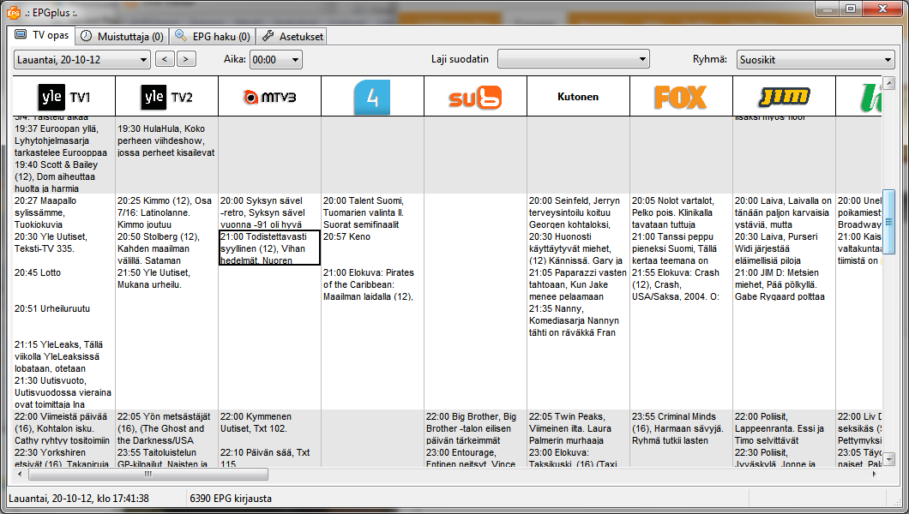Select program 21:55 Elokuva: Crash
The height and width of the screenshot is (514, 909).
(x=681, y=284)
